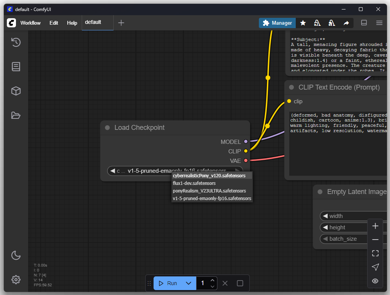
Task: Increase the batch count stepper
Action: coord(212,280)
